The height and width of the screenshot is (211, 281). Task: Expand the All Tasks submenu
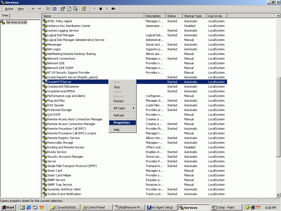pyautogui.click(x=122, y=108)
